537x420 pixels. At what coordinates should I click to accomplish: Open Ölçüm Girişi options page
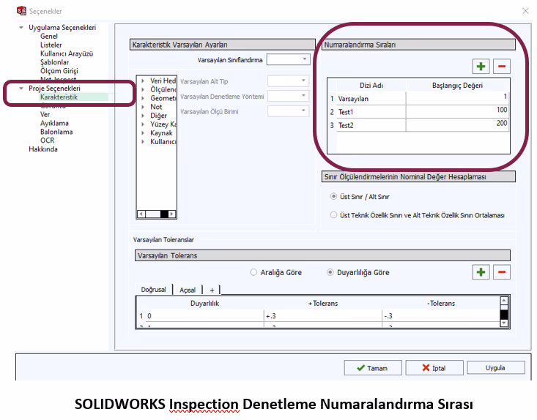pos(59,71)
